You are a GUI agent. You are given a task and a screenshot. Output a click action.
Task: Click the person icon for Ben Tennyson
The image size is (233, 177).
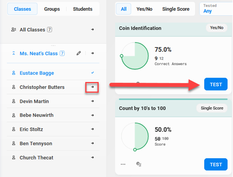pos(14,143)
